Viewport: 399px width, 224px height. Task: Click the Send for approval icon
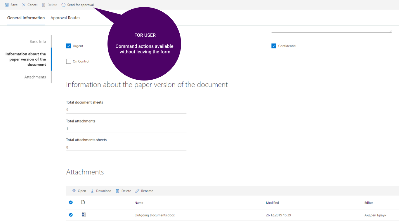tap(63, 5)
